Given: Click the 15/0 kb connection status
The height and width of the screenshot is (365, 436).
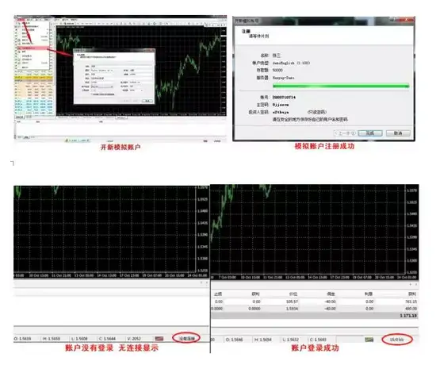Looking at the screenshot, I should point(397,340).
